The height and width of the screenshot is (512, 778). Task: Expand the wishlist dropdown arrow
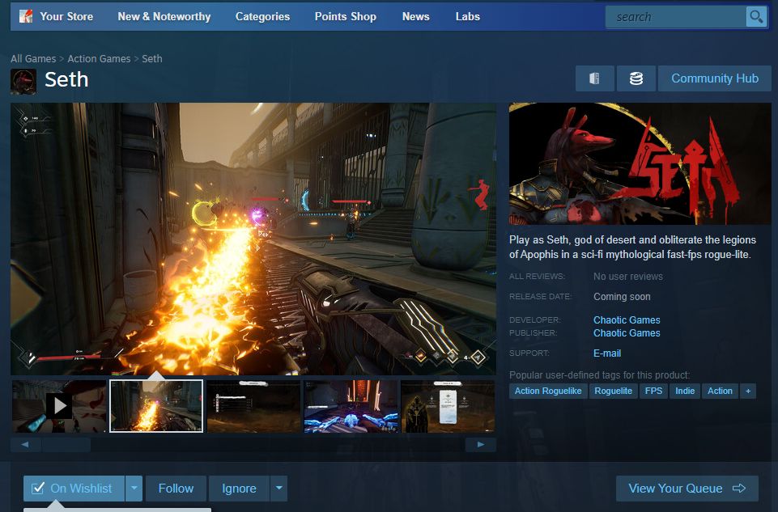point(134,489)
